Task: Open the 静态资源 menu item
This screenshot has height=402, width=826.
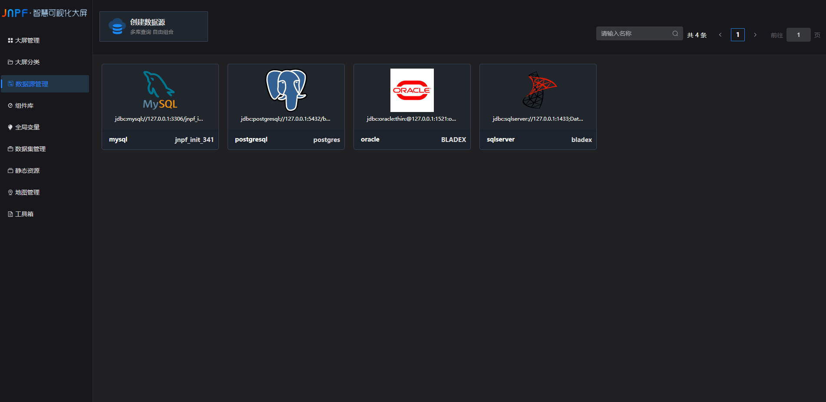Action: [45, 171]
